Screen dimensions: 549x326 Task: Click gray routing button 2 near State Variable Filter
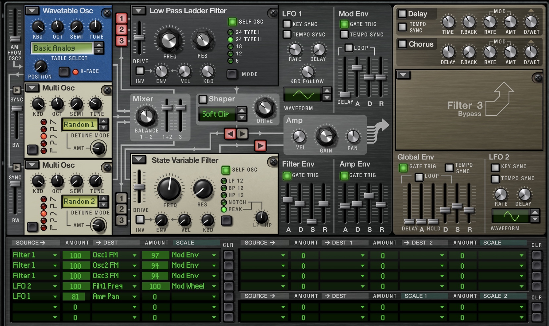(x=122, y=209)
